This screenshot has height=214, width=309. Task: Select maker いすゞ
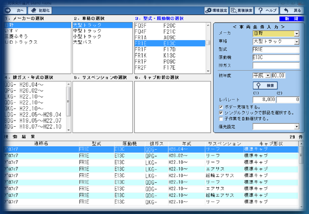click(x=38, y=31)
